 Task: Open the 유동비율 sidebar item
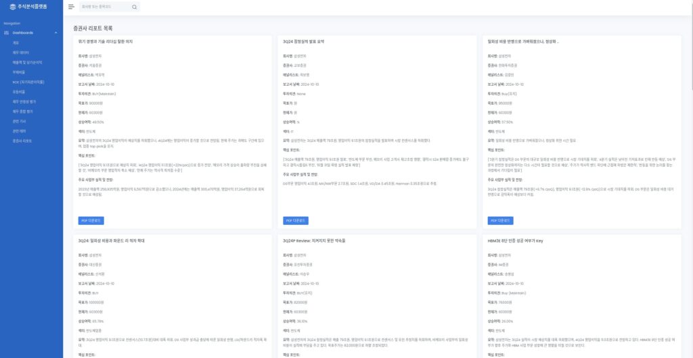[x=19, y=92]
